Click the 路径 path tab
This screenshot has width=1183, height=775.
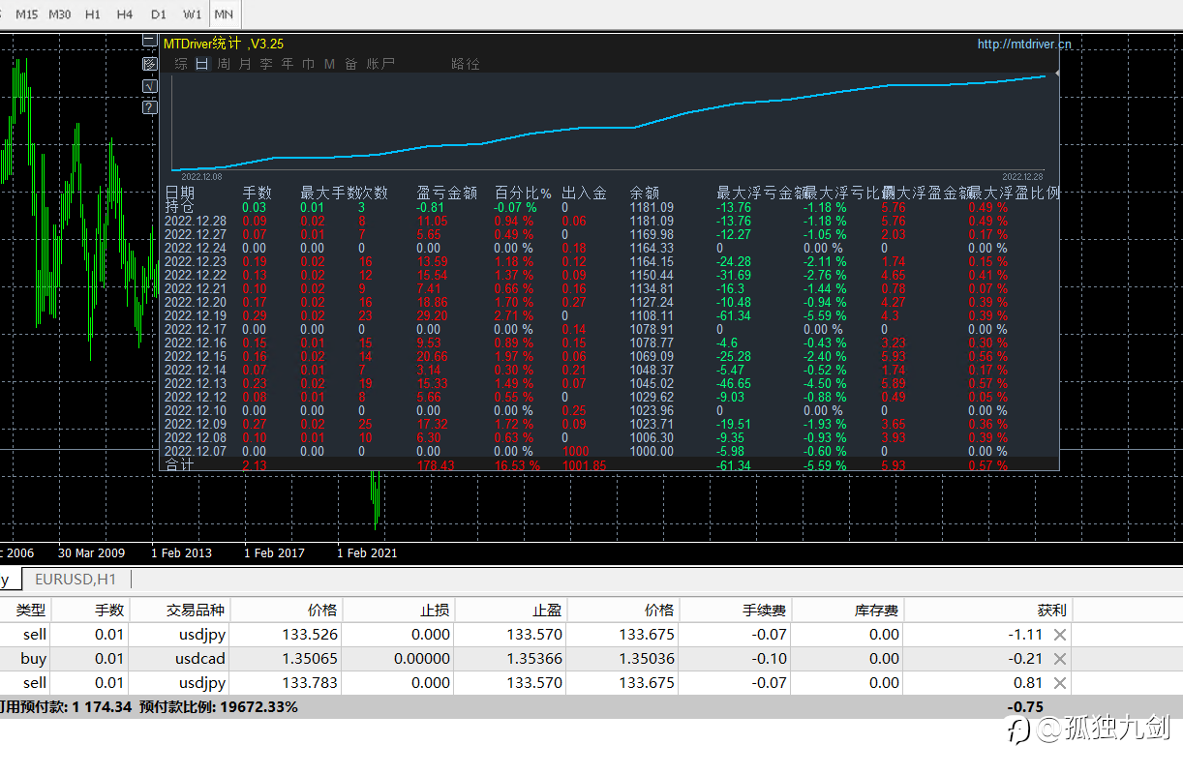(466, 64)
